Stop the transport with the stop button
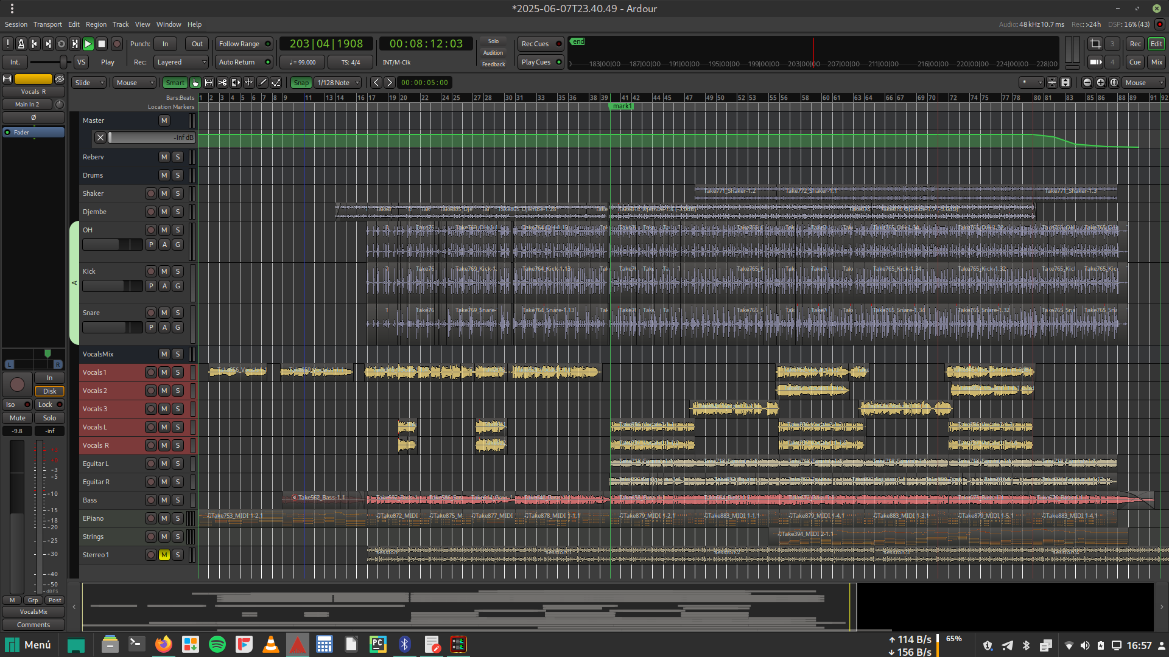The height and width of the screenshot is (657, 1169). pyautogui.click(x=102, y=44)
